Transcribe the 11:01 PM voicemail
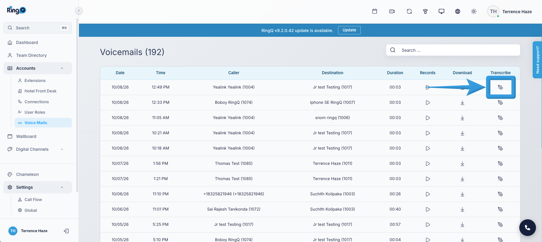The width and height of the screenshot is (542, 242). pos(500,209)
